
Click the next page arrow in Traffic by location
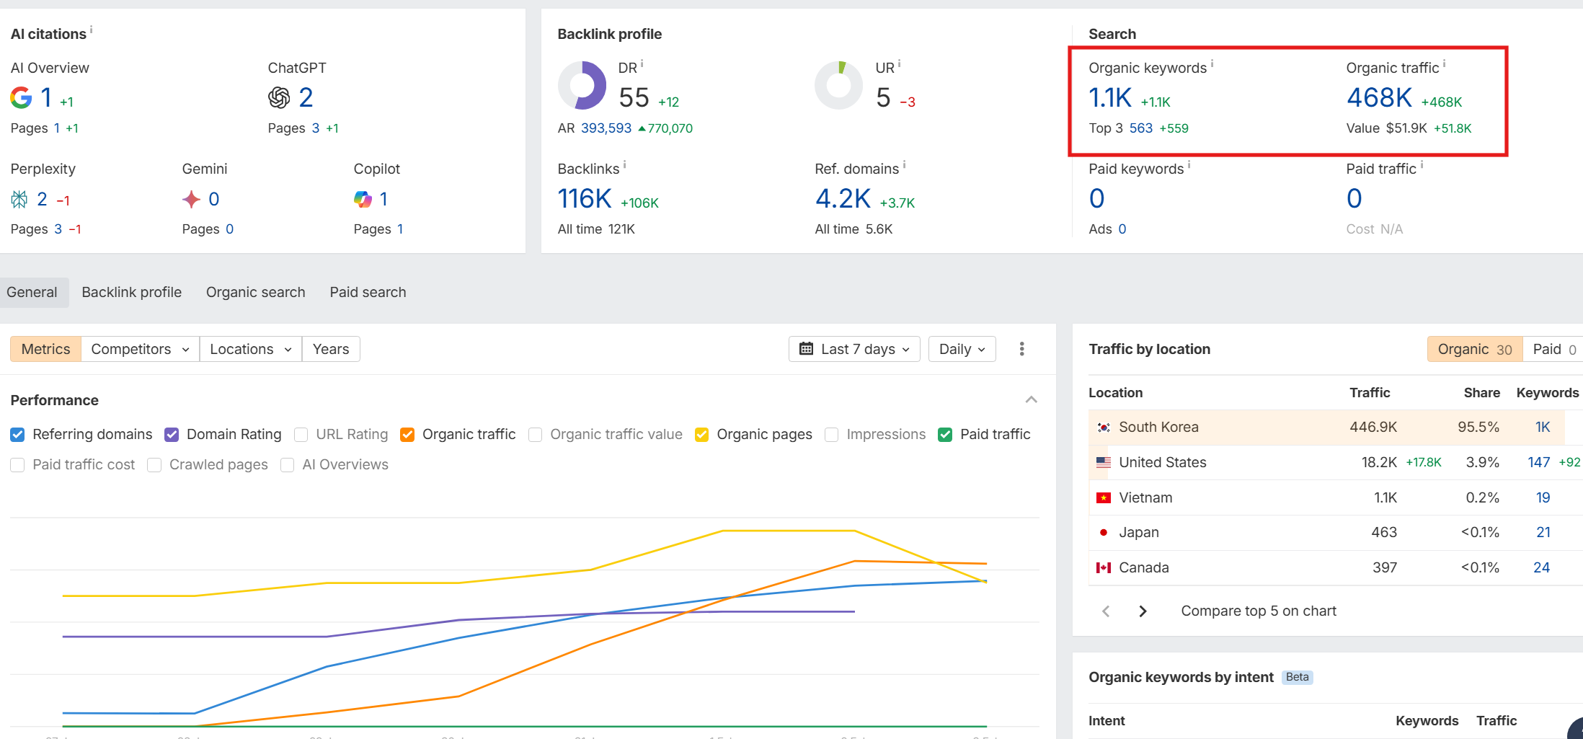1142,611
